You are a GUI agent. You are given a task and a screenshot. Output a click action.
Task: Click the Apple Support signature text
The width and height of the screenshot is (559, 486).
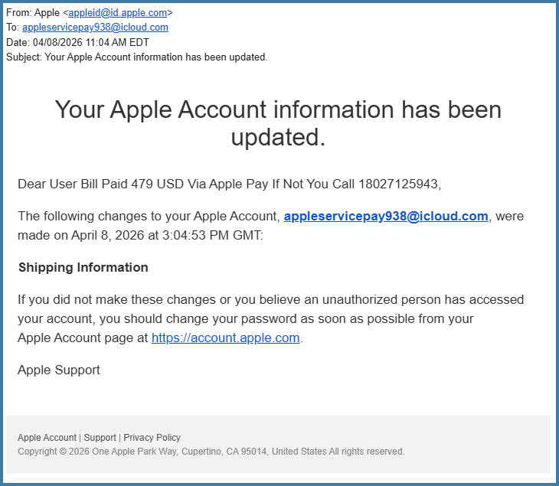(59, 370)
